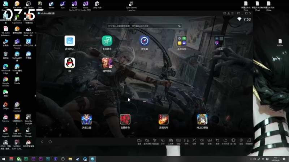Click the screen rotation tool
This screenshot has height=162, width=289.
coord(249,141)
